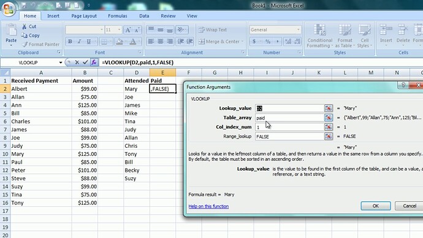This screenshot has height=238, width=423.
Task: Click the Insert Function fx icon
Action: coord(94,63)
